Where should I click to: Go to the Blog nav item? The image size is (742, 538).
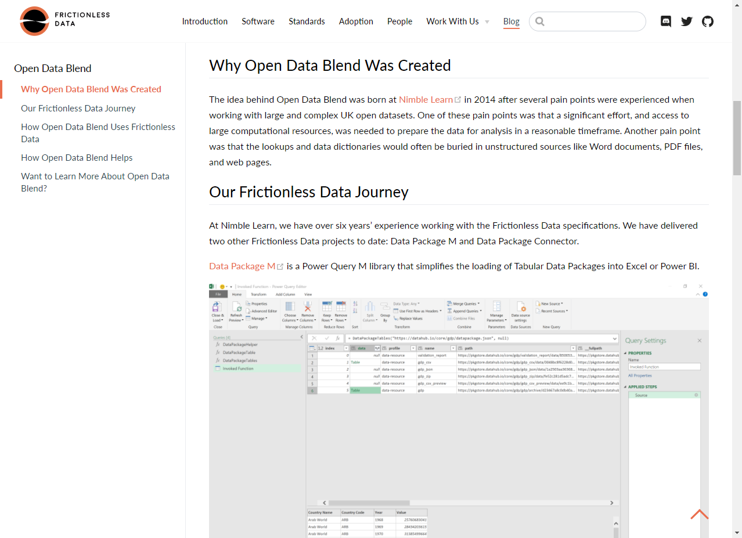[512, 21]
